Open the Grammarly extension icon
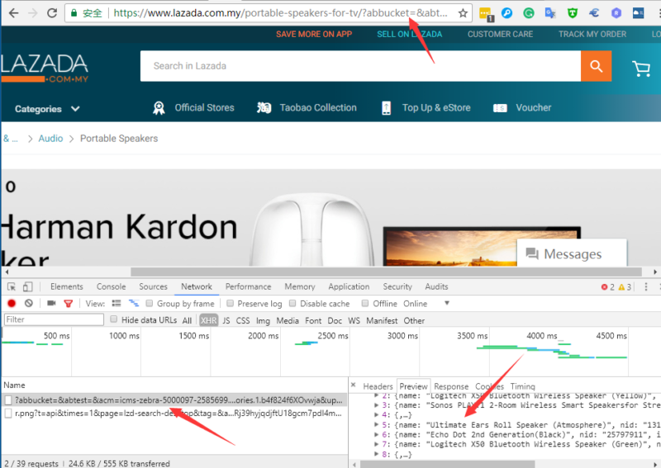 tap(529, 13)
